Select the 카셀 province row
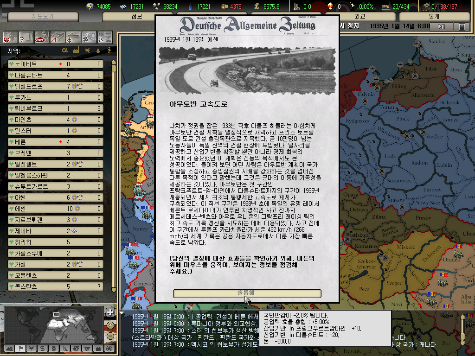Viewport: 475px width, 356px height. coord(56,264)
